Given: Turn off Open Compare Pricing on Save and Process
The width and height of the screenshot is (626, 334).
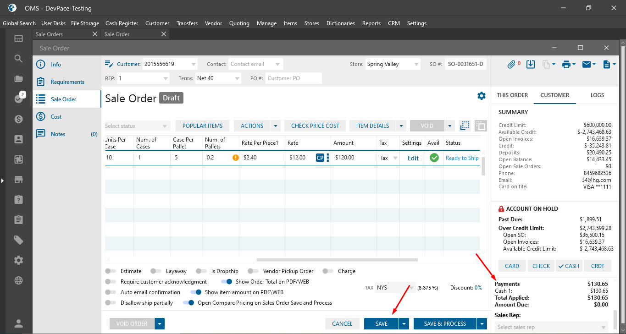Looking at the screenshot, I should [188, 303].
